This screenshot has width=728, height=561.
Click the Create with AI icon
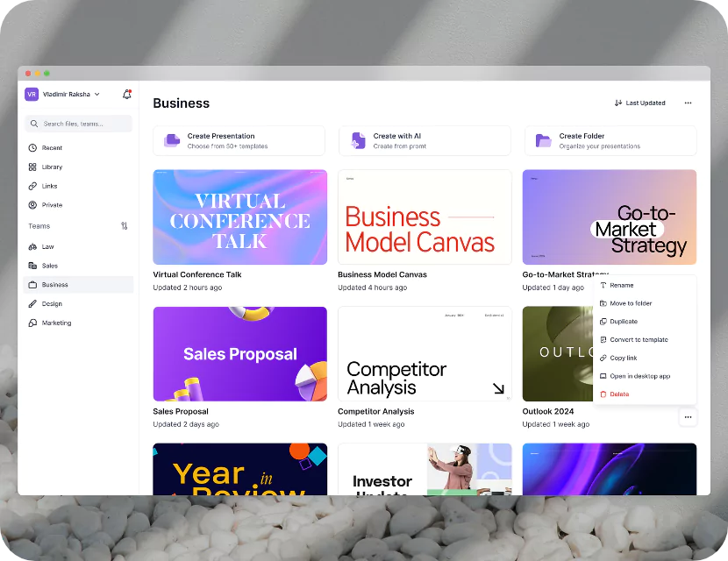coord(358,140)
